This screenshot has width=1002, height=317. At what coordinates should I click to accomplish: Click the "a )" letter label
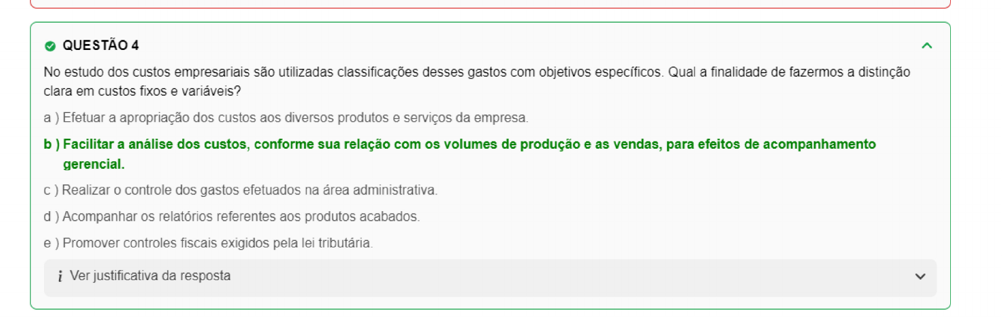tap(51, 118)
